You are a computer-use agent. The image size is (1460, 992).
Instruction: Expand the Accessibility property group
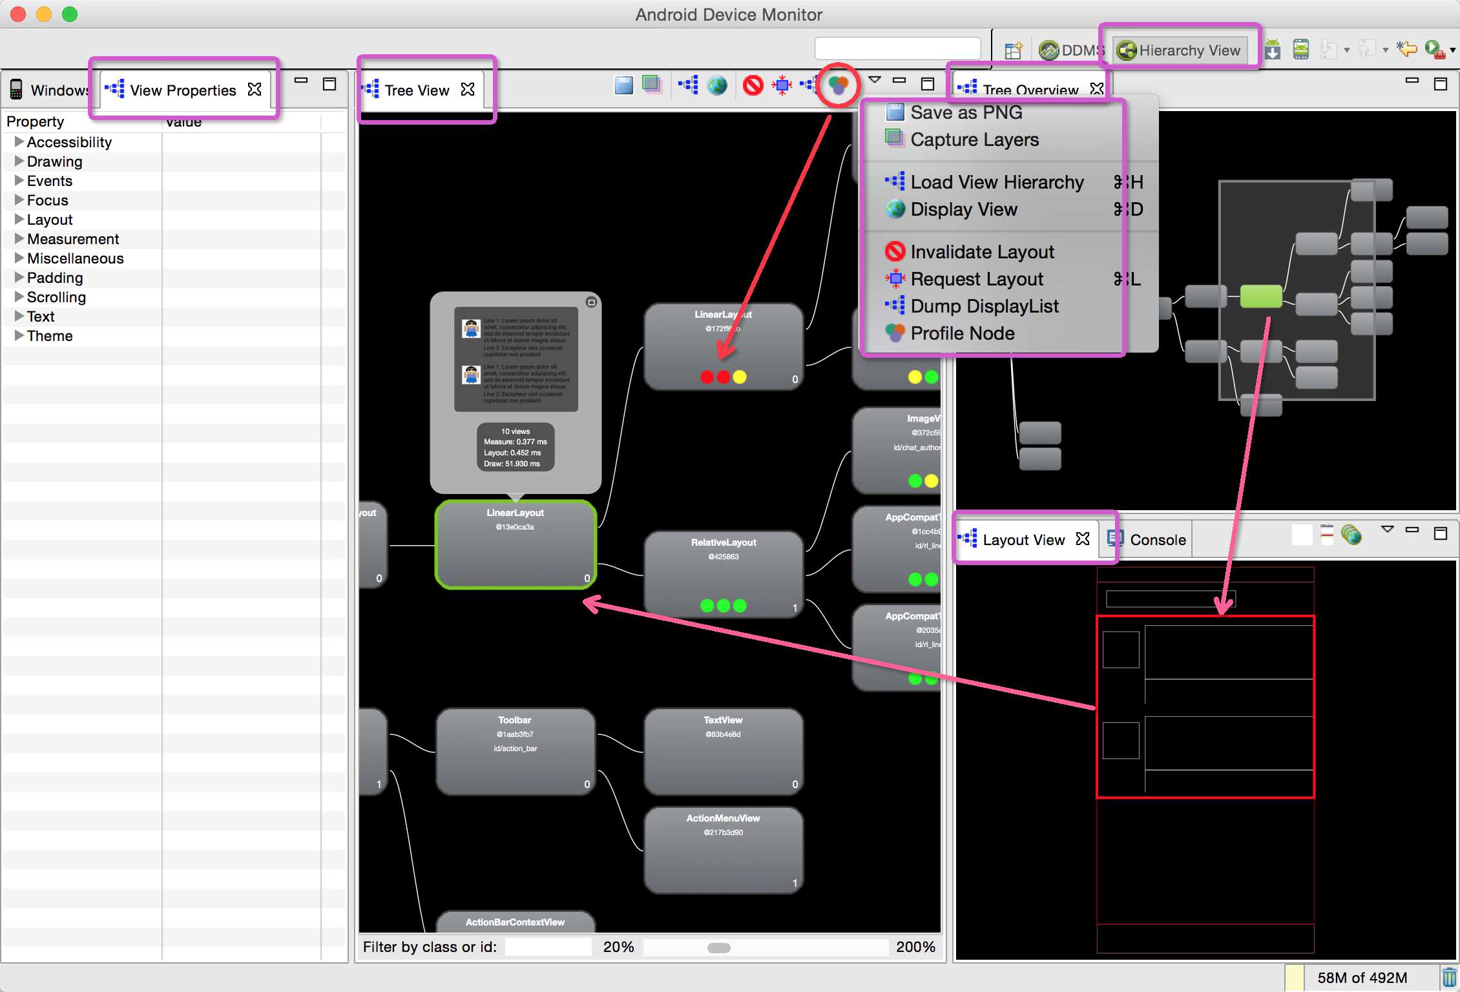19,141
